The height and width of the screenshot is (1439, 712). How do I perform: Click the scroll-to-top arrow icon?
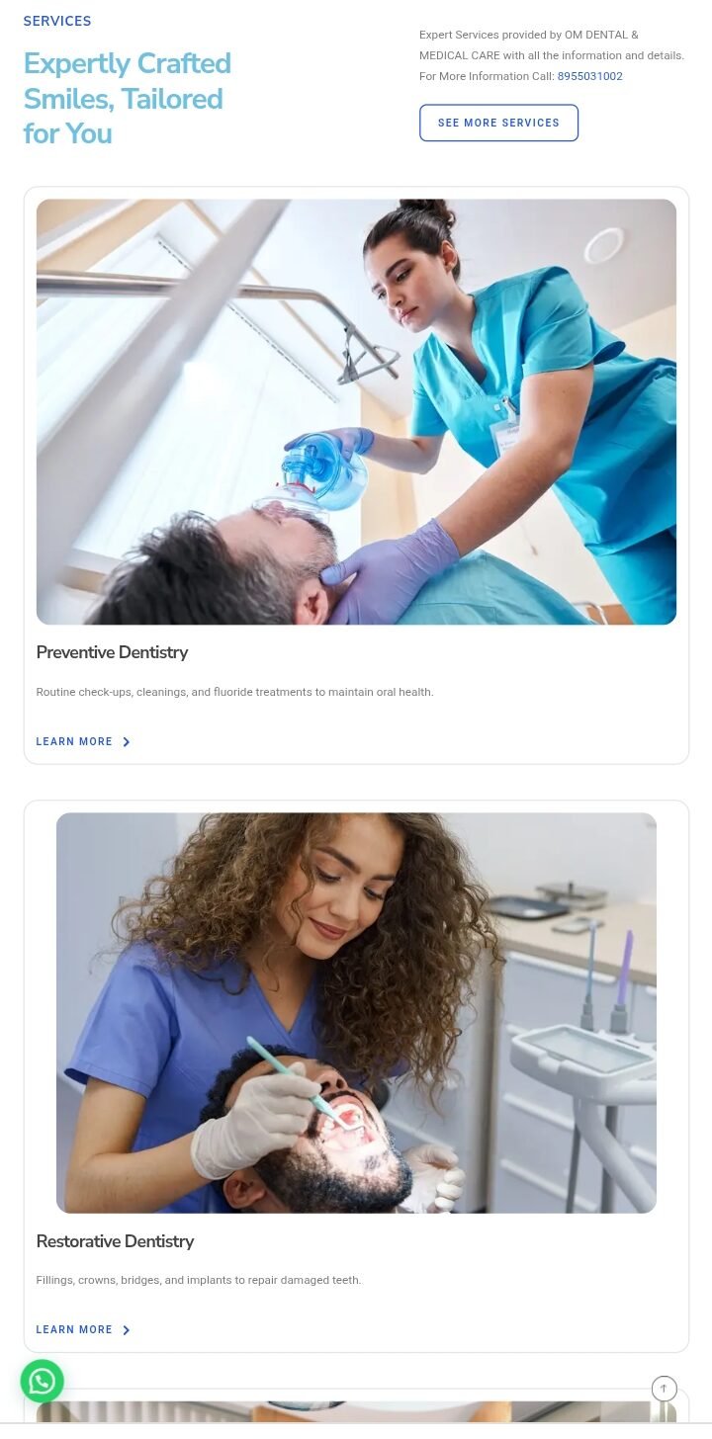[x=664, y=1389]
